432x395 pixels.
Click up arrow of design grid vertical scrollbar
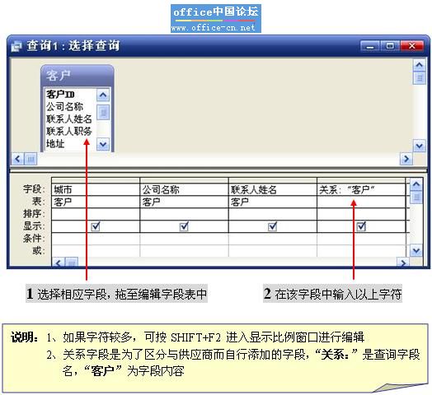point(416,184)
